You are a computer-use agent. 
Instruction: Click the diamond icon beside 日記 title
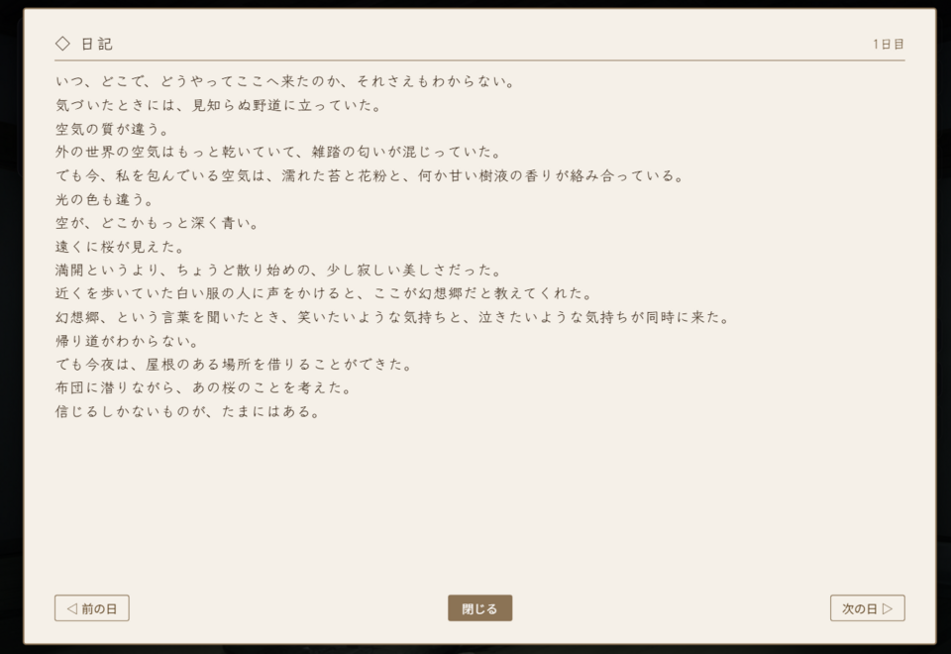(62, 44)
